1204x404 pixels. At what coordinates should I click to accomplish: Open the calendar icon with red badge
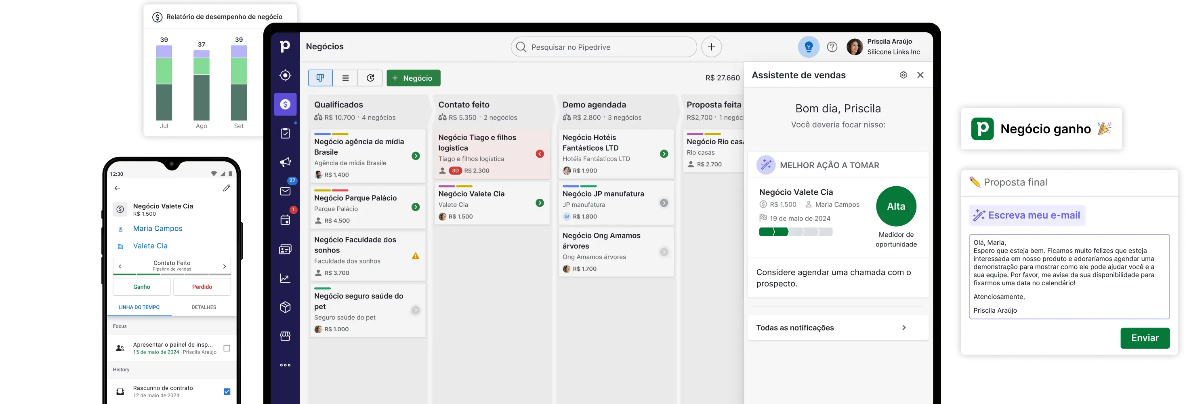285,220
